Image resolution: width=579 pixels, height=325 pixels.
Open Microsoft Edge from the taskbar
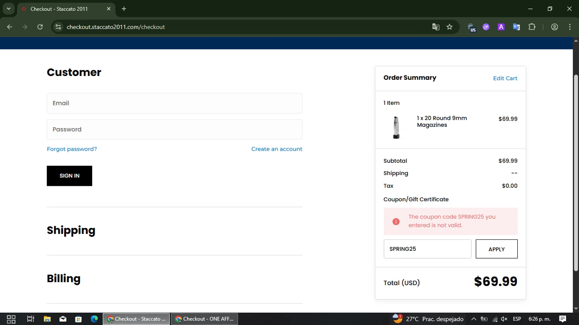[94, 319]
